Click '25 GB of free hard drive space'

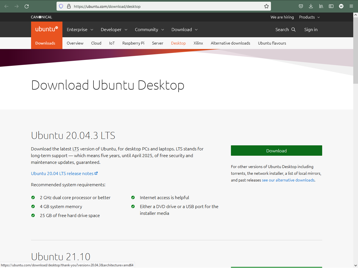(70, 215)
